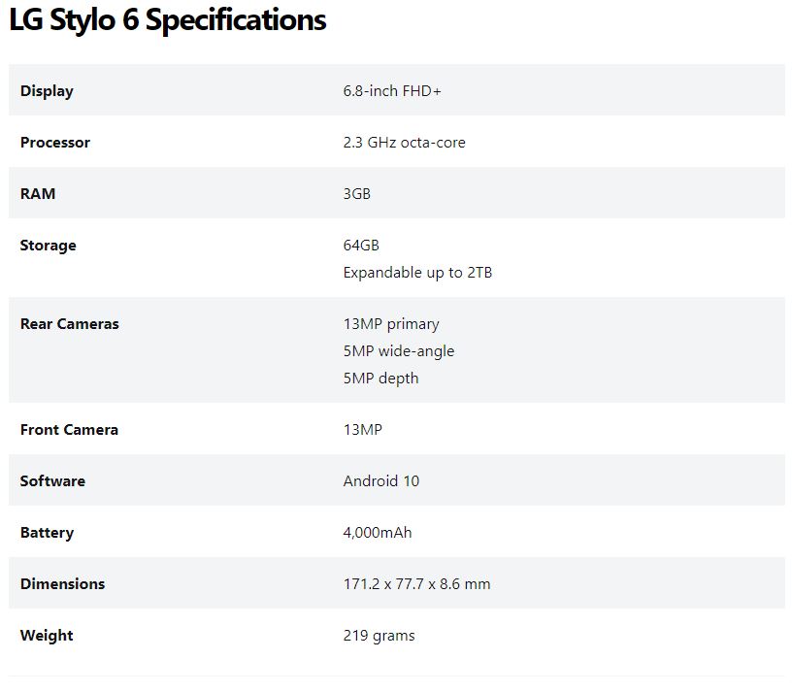Select the 4,000mAh value
This screenshot has height=692, width=792.
coord(378,533)
